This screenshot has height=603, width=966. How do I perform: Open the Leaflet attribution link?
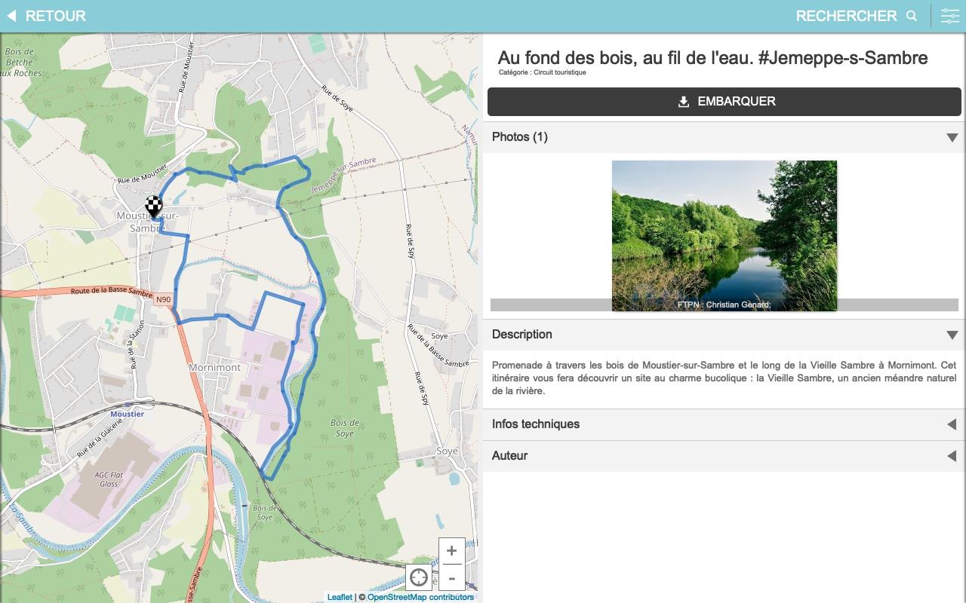click(x=340, y=597)
